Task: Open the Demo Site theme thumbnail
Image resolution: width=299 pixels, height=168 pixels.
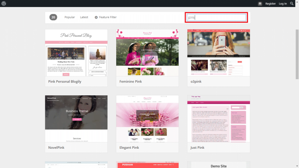Action: [218, 165]
